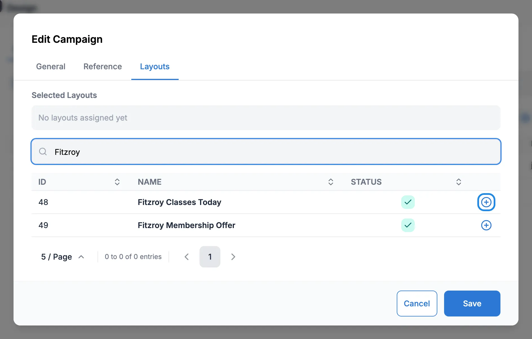Go to the previous results page
This screenshot has width=532, height=339.
point(187,257)
